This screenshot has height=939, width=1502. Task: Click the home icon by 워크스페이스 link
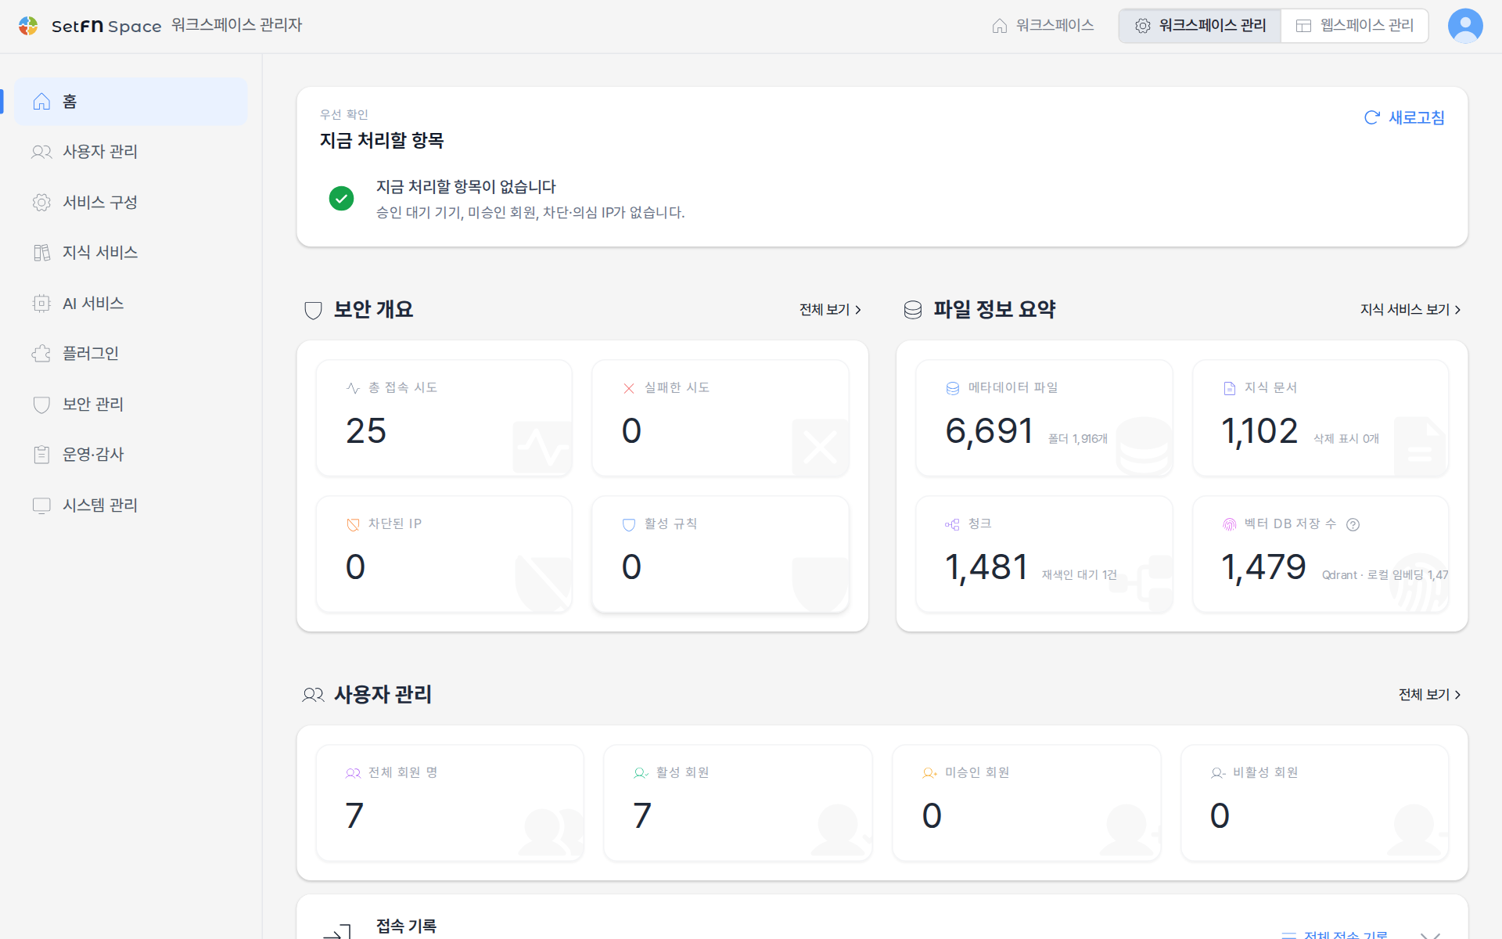click(999, 26)
